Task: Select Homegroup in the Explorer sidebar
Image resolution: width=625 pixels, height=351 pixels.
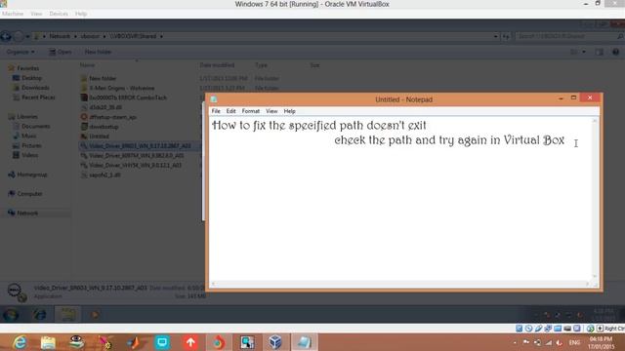Action: [x=32, y=175]
